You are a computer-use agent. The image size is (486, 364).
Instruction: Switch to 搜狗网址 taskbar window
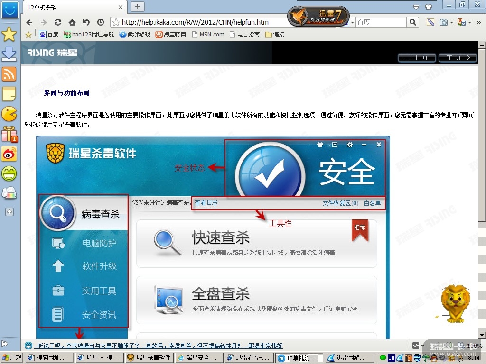(49, 358)
